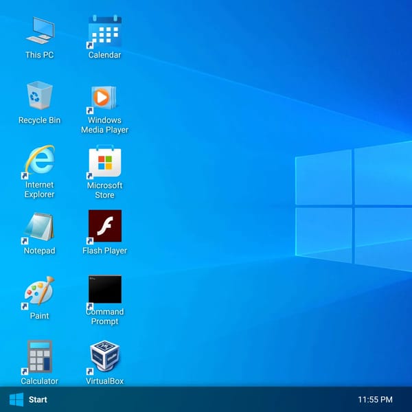This screenshot has width=412, height=412.
Task: Open the This PC desktop icon
Action: click(x=40, y=30)
